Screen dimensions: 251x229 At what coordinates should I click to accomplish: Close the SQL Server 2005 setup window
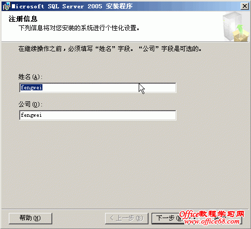(245, 6)
